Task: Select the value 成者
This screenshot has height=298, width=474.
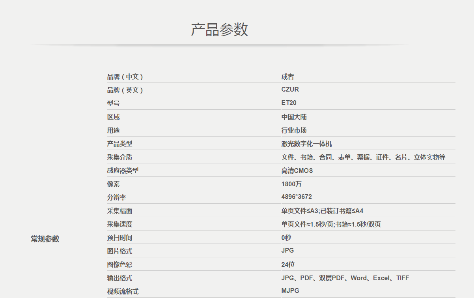Action: [x=287, y=77]
